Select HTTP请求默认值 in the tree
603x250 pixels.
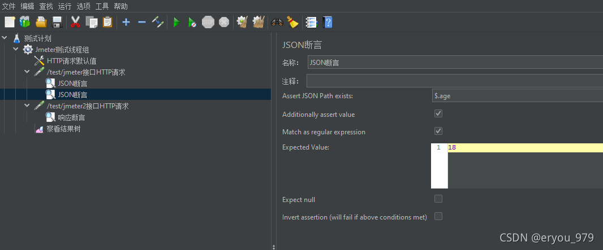(71, 60)
